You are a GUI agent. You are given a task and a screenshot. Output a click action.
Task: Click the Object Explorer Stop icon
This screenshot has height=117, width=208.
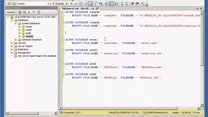click(x=29, y=12)
